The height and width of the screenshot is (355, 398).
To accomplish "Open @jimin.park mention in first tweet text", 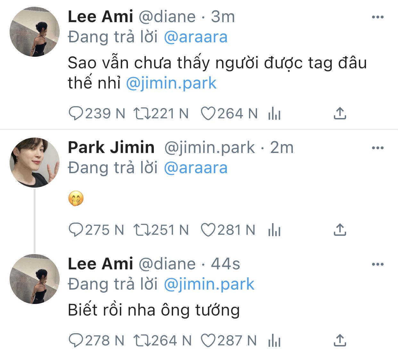I will click(171, 83).
